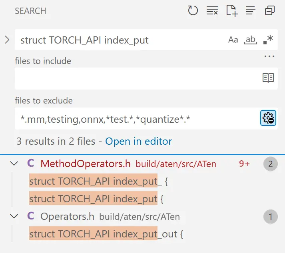This screenshot has width=285, height=253.
Task: Toggle Match Case option
Action: (233, 40)
